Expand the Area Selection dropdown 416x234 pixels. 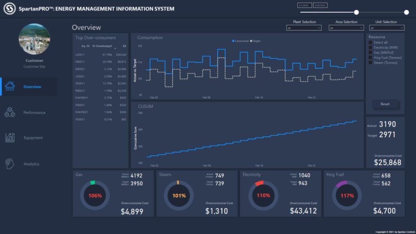(346, 28)
